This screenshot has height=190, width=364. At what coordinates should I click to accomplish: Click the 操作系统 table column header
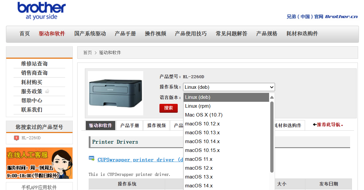point(127,184)
